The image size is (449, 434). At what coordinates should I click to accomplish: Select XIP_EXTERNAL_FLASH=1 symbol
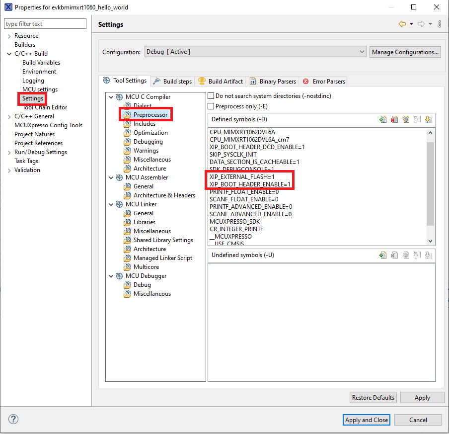[242, 177]
